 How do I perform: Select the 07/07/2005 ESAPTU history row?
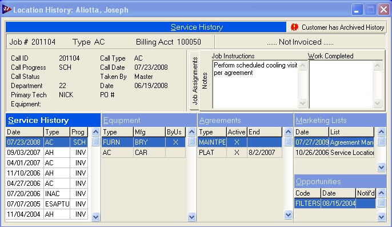coord(46,204)
